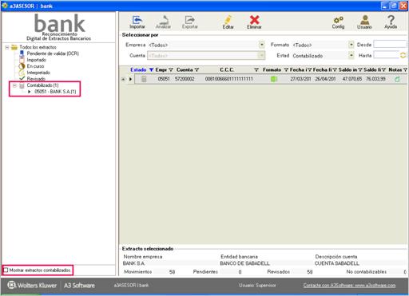
Task: Select Pendiente de validar (OCR) tree item
Action: coord(53,53)
